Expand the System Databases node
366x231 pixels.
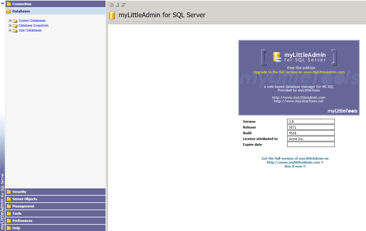[x=10, y=21]
